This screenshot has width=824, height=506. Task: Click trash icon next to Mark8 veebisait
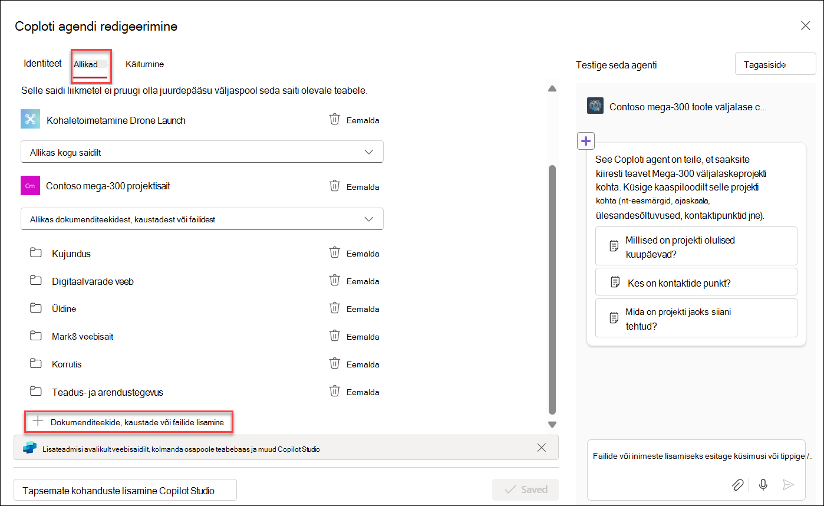tap(334, 336)
